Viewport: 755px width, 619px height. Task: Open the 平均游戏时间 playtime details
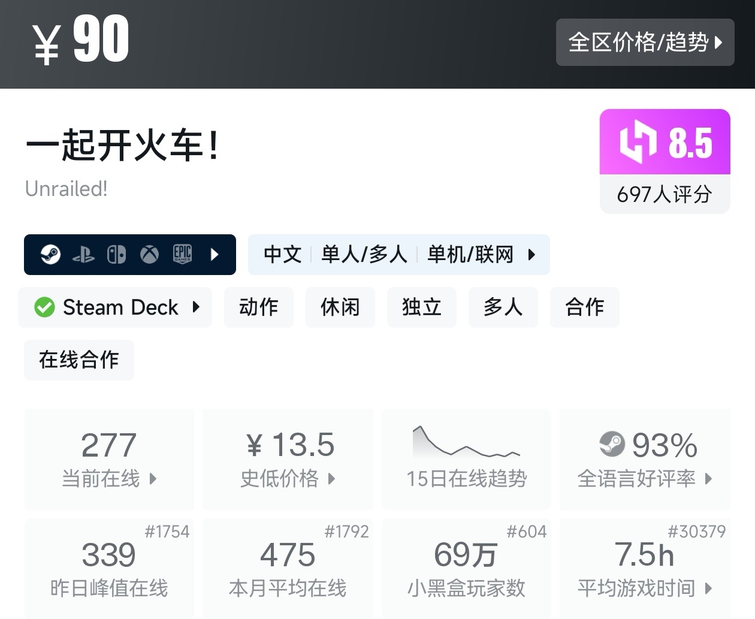pyautogui.click(x=645, y=568)
